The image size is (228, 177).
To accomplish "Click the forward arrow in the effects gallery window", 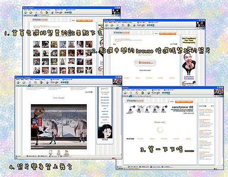I will (31, 13).
